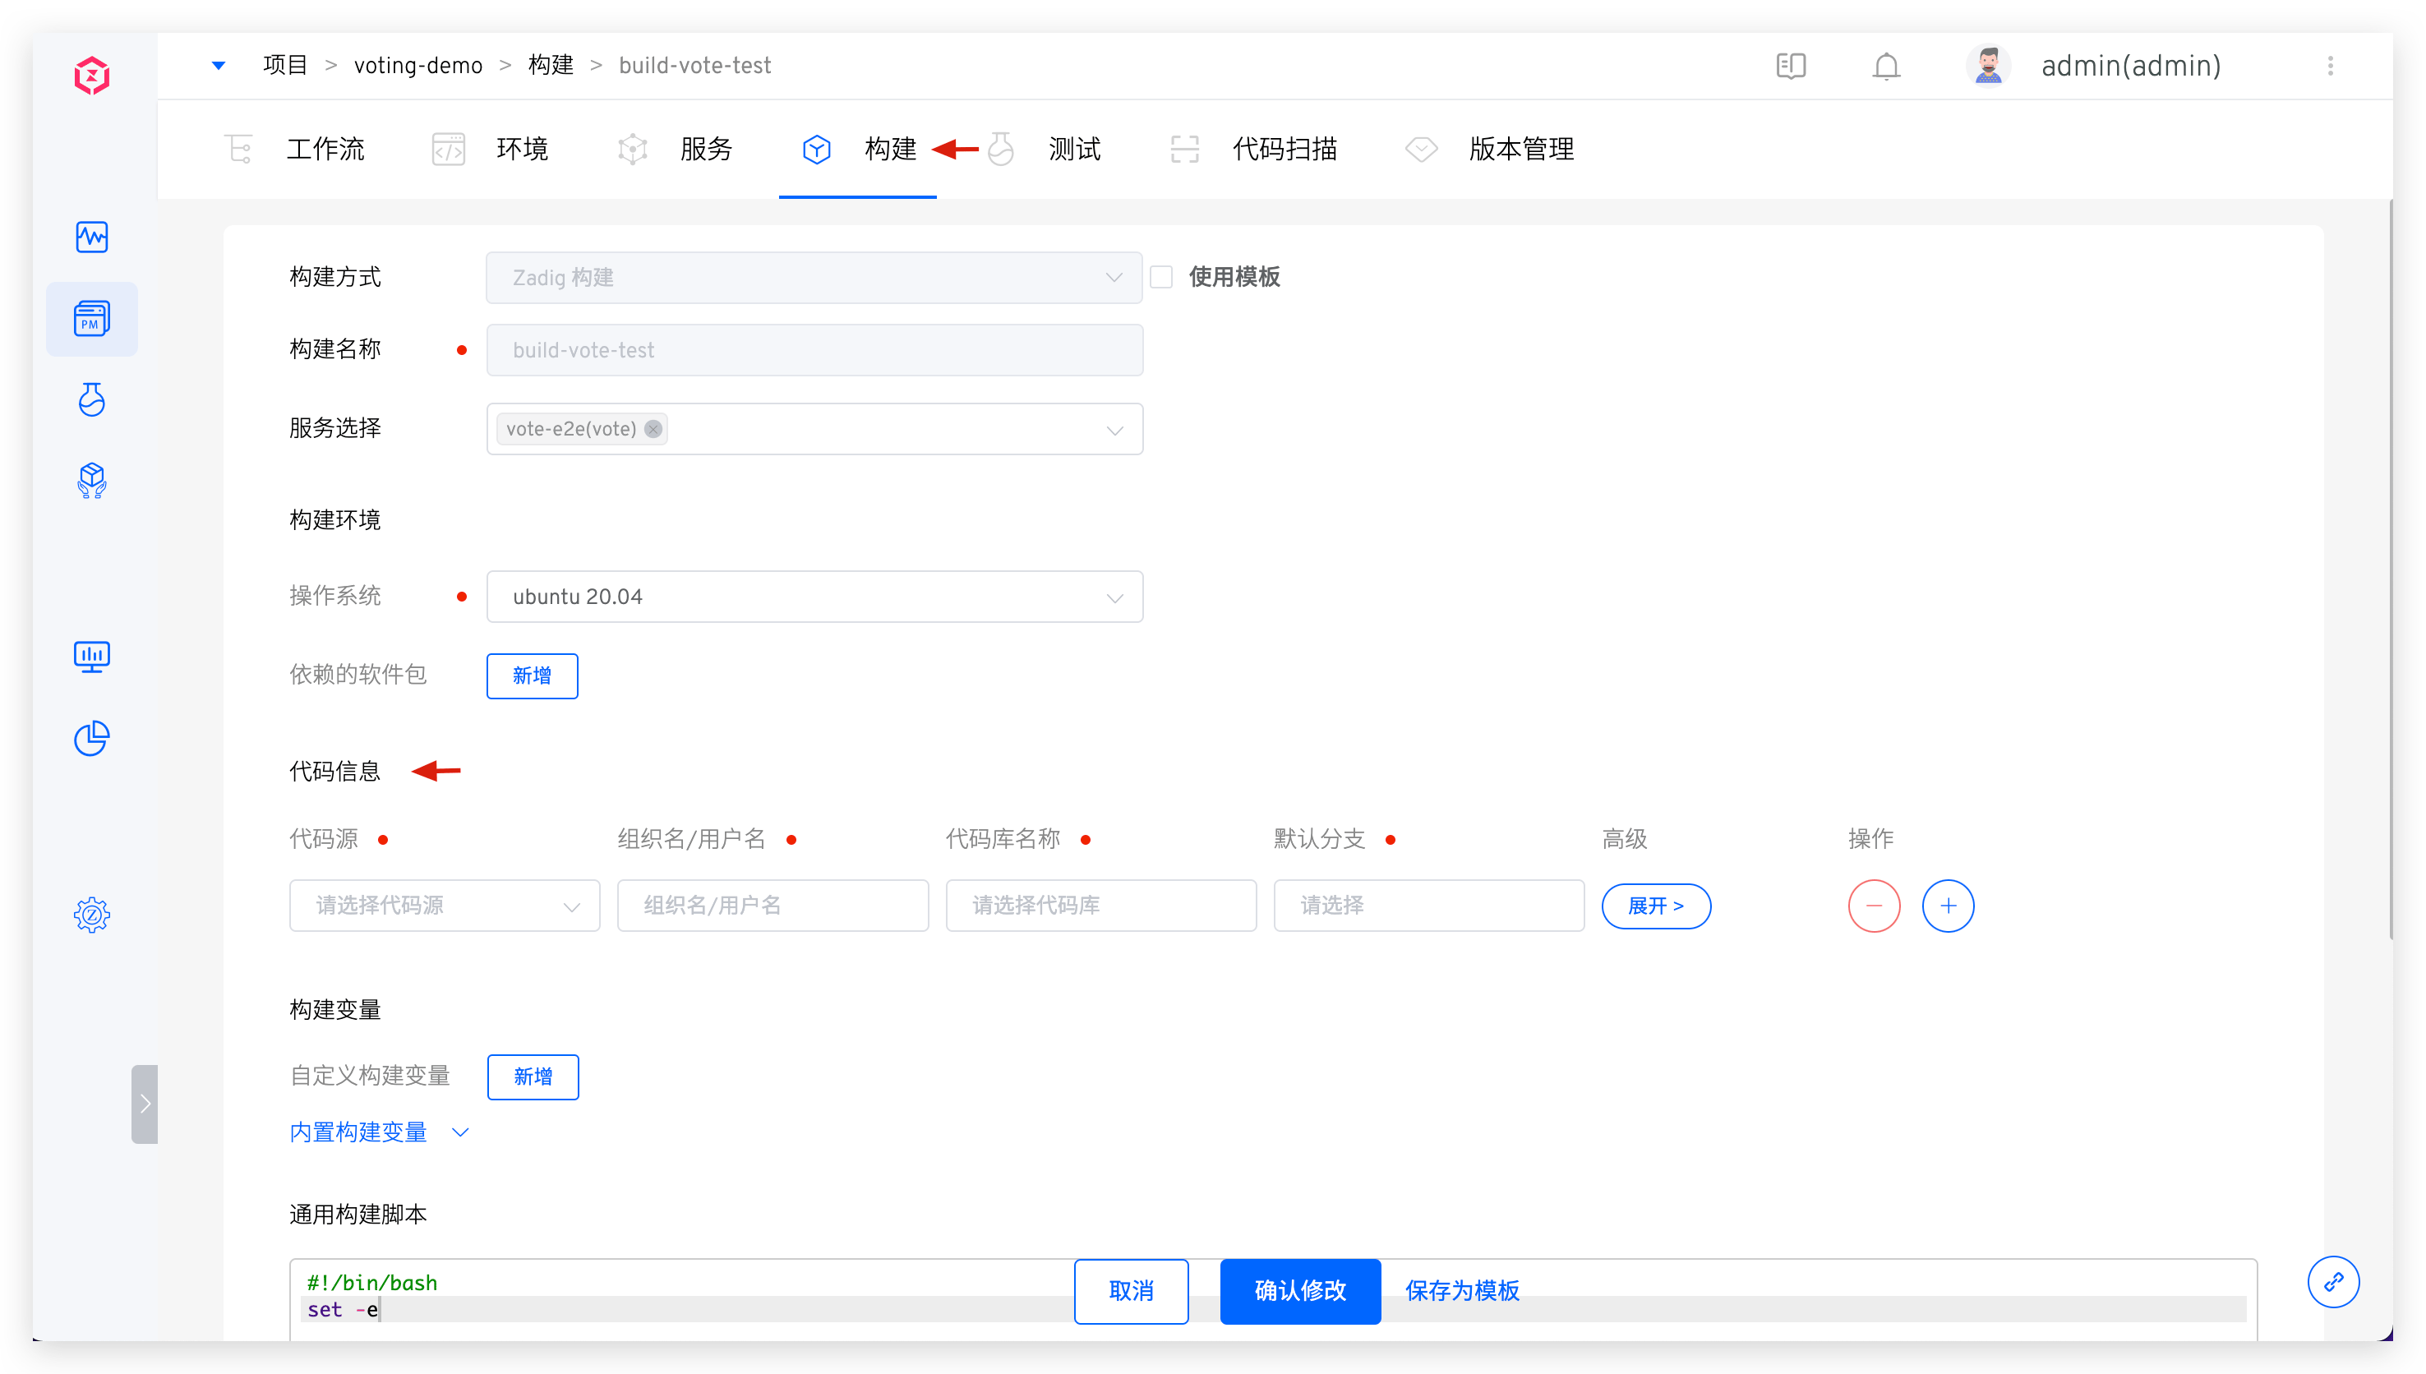Enable the 使用模板 checkbox

(x=1161, y=278)
